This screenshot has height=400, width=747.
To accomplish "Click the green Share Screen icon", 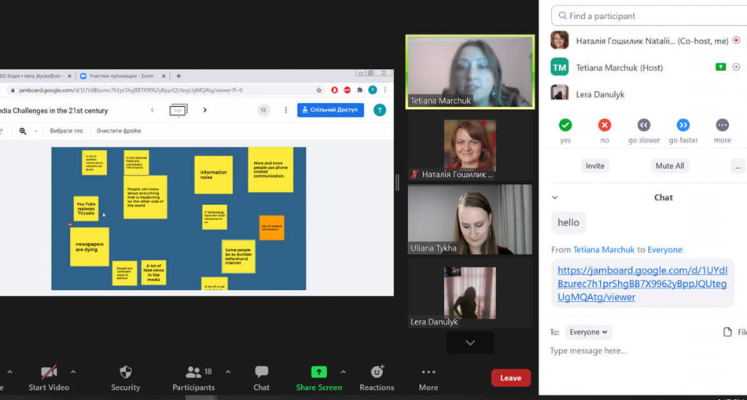I will tap(318, 372).
